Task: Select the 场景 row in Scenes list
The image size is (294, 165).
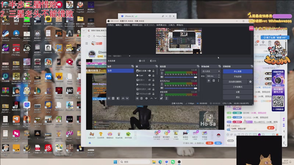Action: click(120, 71)
